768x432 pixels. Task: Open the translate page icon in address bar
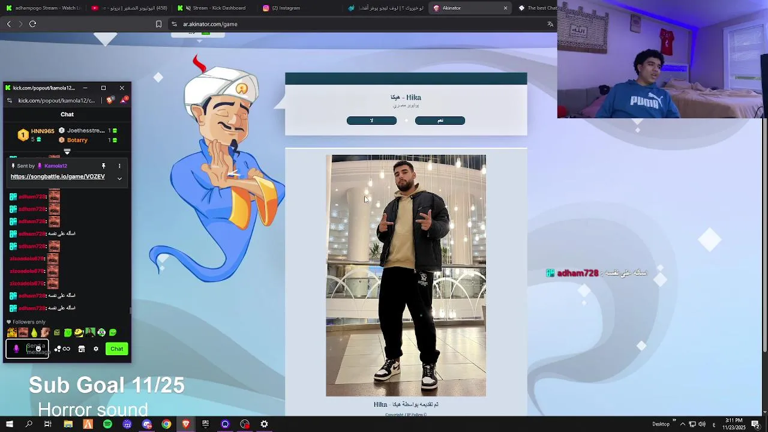[550, 24]
